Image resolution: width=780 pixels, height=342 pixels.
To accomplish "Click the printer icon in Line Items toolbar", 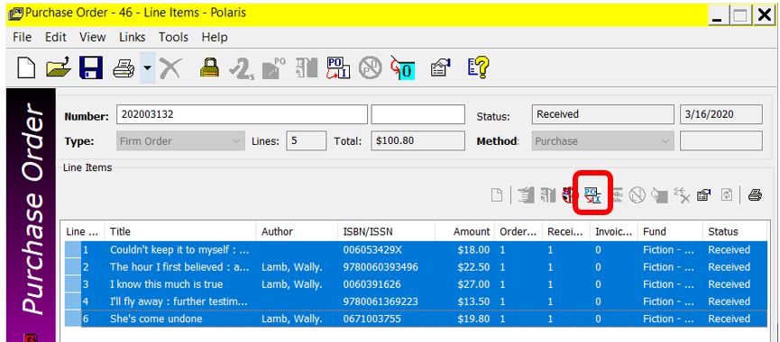I will [x=755, y=195].
